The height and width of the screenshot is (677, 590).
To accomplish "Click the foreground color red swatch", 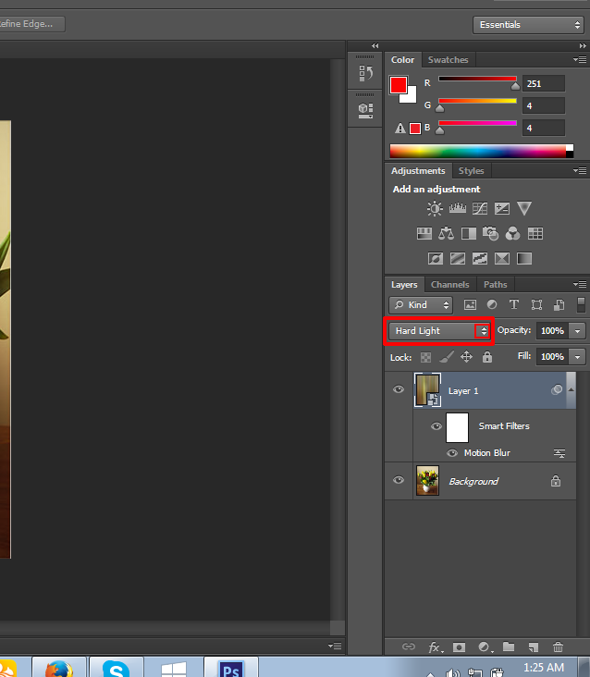I will tap(398, 85).
